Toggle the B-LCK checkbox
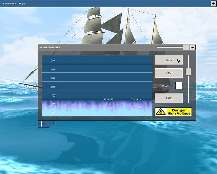This screenshot has height=174, width=217. [x=179, y=86]
